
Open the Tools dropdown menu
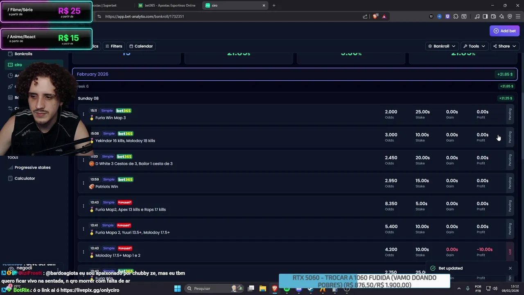[474, 46]
